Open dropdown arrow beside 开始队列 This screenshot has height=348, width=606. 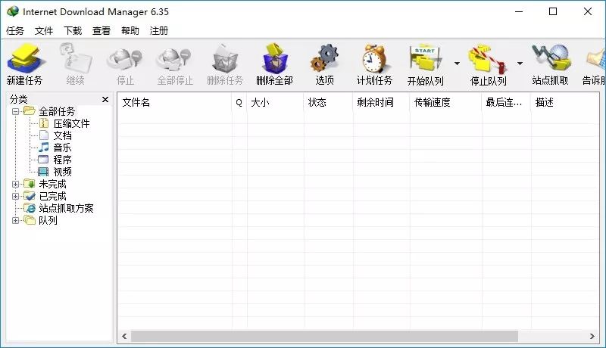(457, 64)
